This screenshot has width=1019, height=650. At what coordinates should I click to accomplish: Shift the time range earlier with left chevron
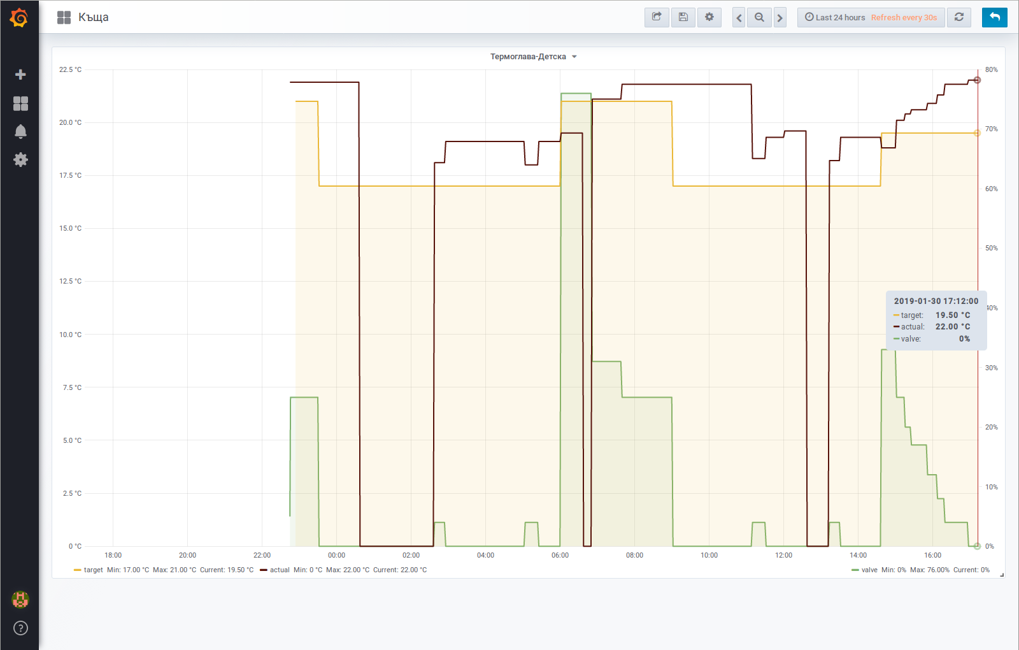[738, 17]
